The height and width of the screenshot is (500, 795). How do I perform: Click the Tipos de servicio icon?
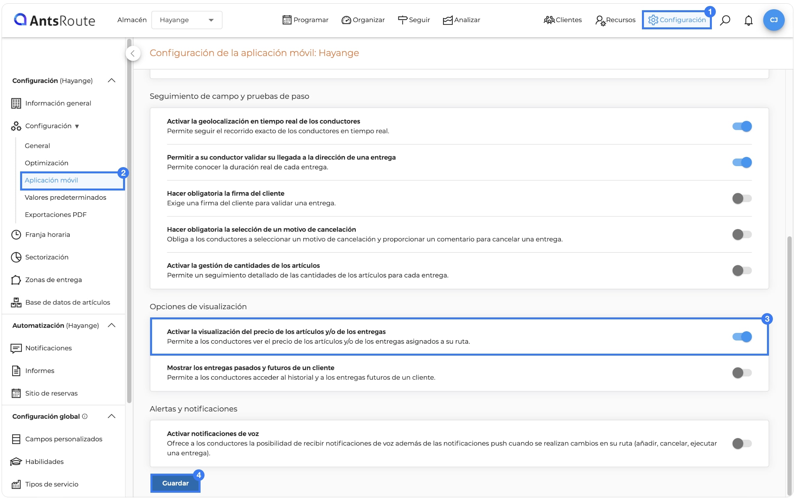[x=16, y=485]
